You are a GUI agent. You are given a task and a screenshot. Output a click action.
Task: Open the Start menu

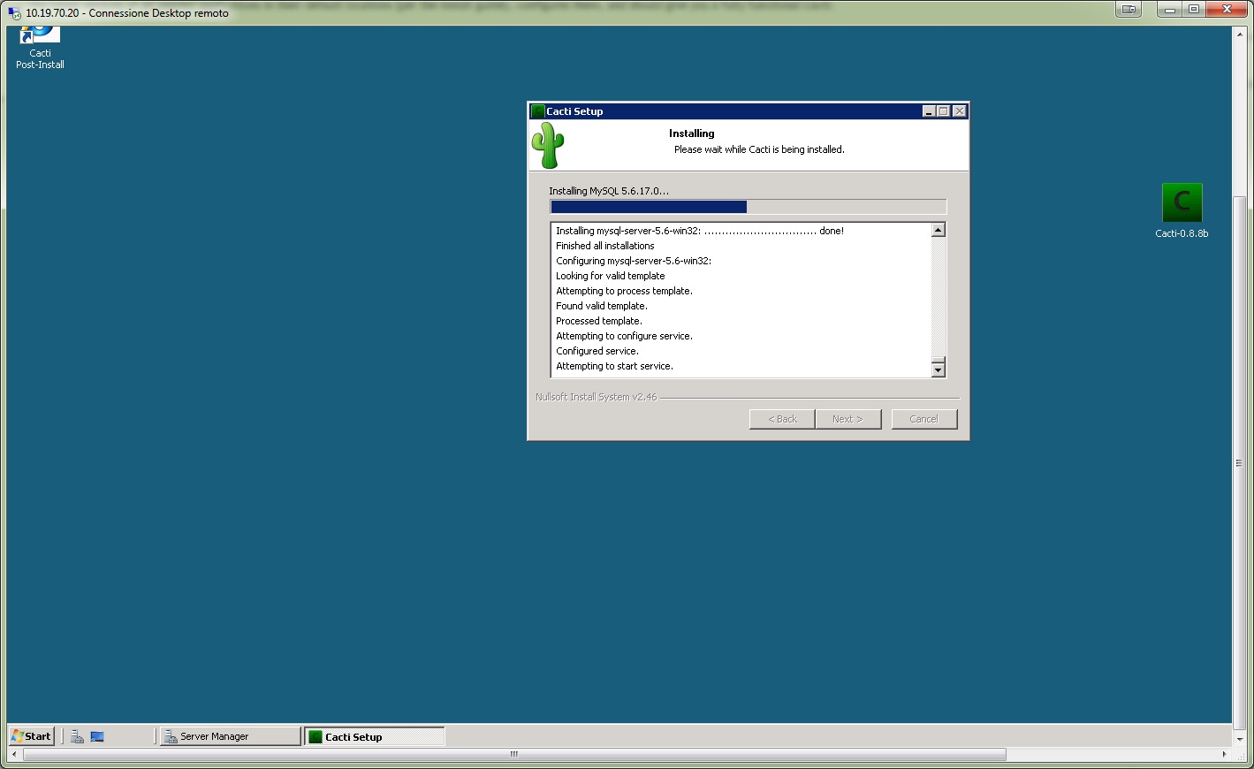[32, 736]
